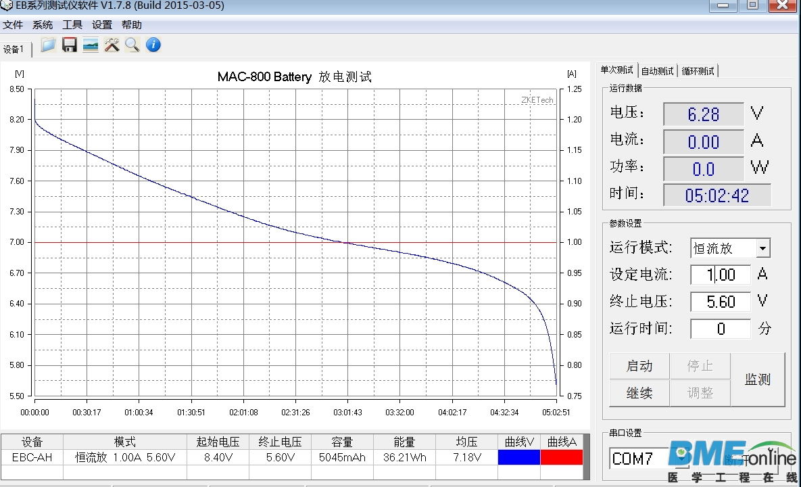This screenshot has height=487, width=801.
Task: Click the red 曲线A color swatch
Action: (x=562, y=457)
